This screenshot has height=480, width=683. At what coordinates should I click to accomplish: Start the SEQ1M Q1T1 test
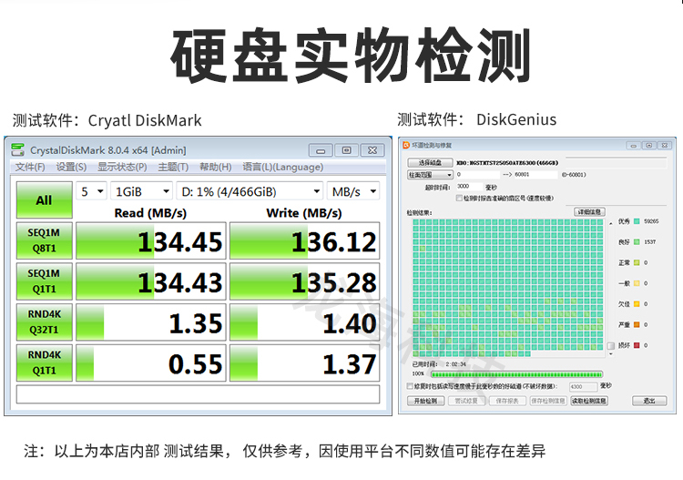tap(45, 281)
